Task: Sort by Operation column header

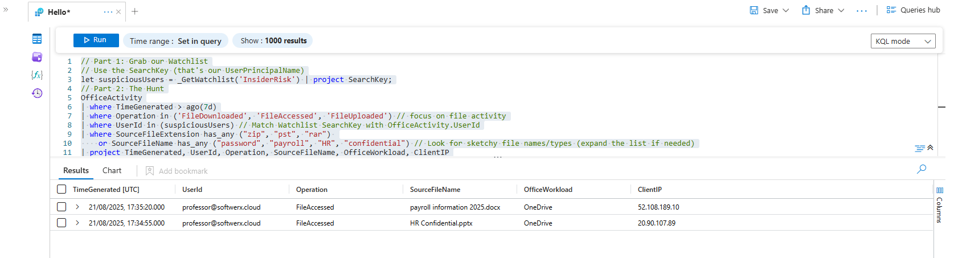Action: click(x=312, y=190)
